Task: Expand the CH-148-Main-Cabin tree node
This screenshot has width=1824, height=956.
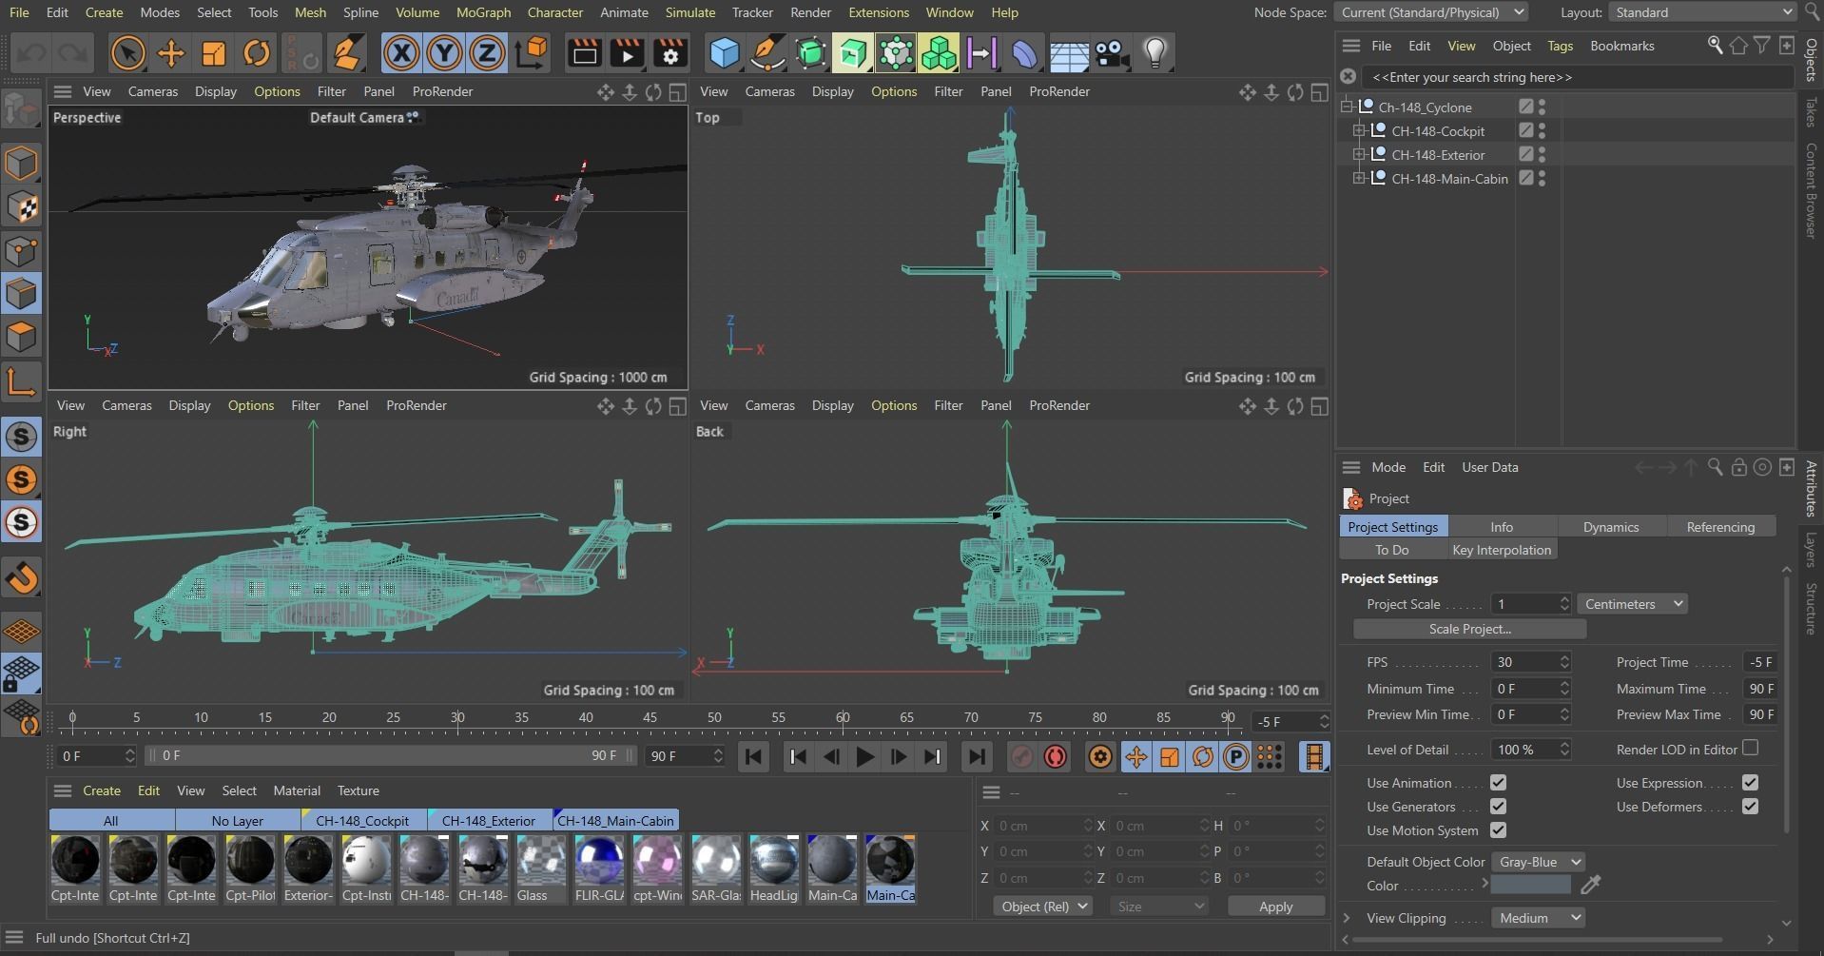Action: point(1359,178)
